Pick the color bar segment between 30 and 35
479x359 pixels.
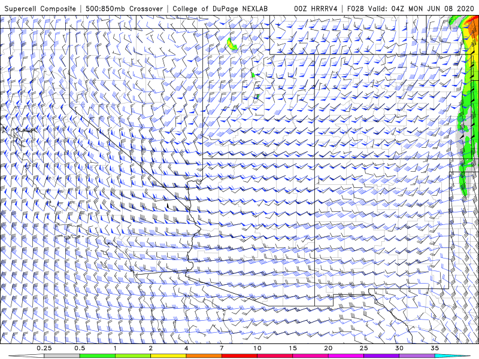pos(417,356)
